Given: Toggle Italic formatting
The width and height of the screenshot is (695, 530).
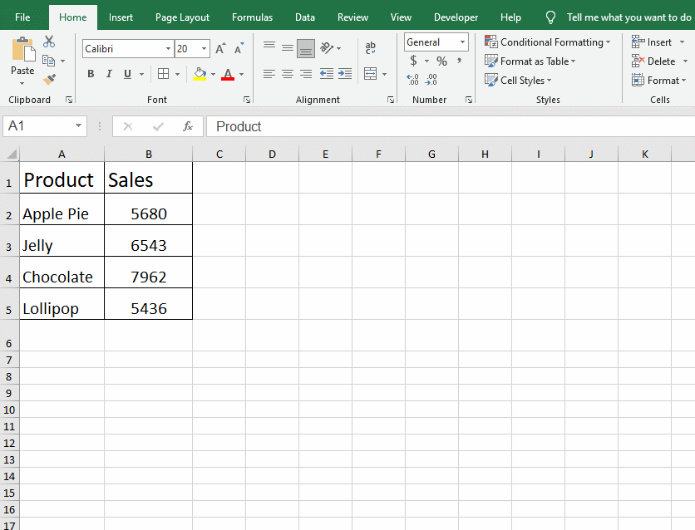Looking at the screenshot, I should tap(109, 74).
